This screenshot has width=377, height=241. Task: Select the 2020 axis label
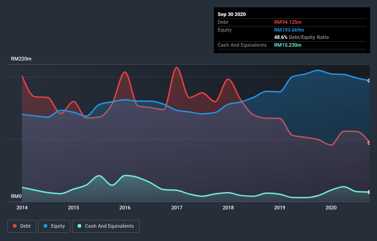tap(331, 208)
